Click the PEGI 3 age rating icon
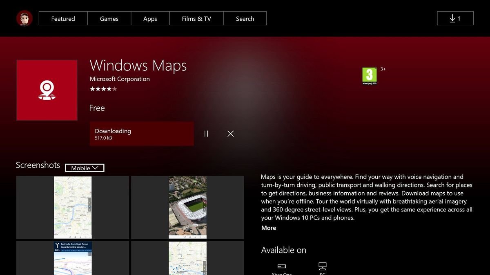This screenshot has height=275, width=490. (x=369, y=76)
